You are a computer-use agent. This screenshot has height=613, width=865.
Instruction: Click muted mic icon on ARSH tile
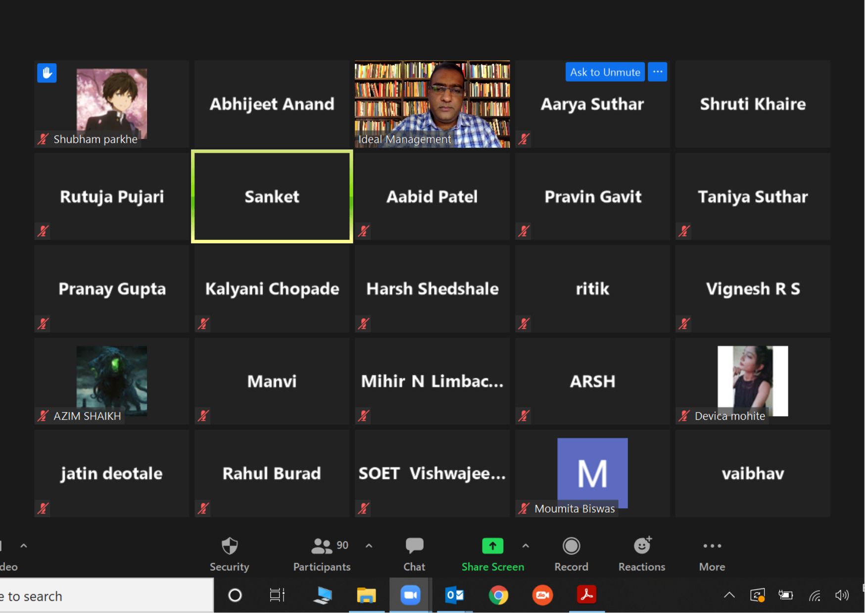point(524,416)
